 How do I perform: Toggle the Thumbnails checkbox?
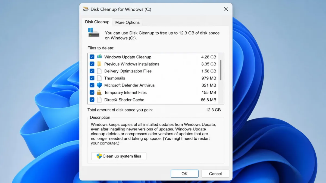point(92,78)
